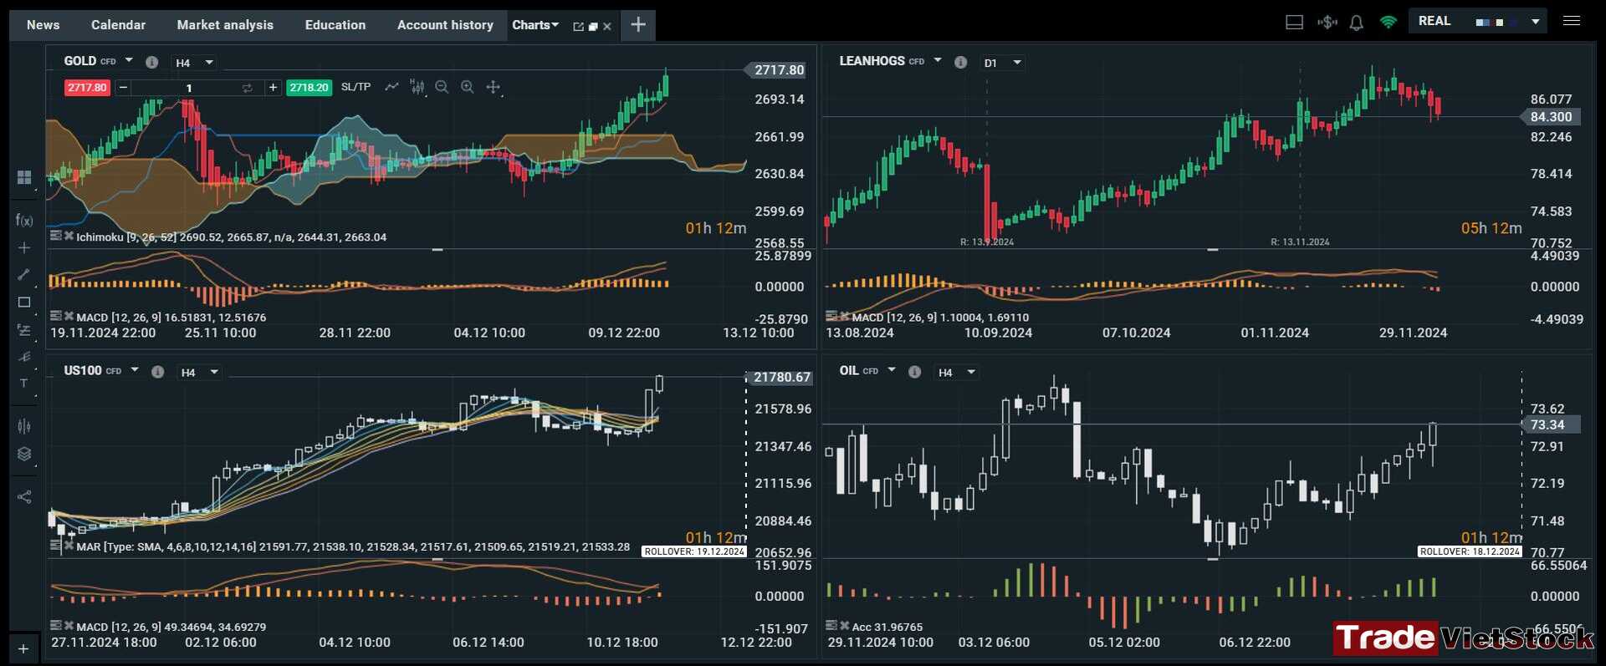Viewport: 1606px width, 666px height.
Task: Open the Account history tab
Action: (445, 25)
